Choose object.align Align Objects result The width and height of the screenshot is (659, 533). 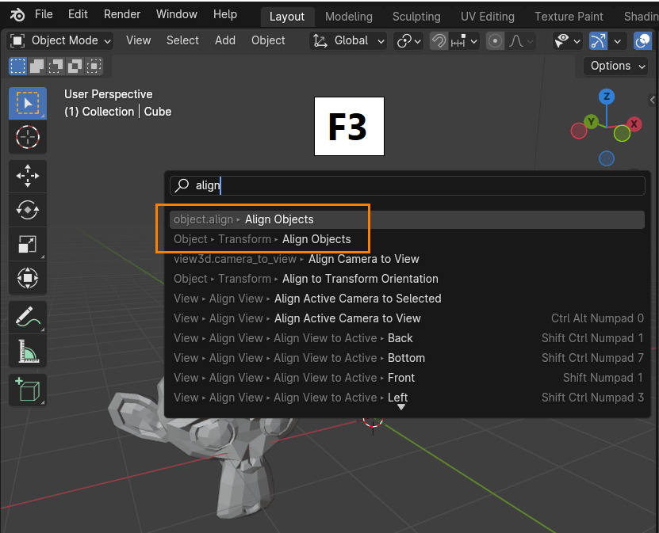(407, 219)
